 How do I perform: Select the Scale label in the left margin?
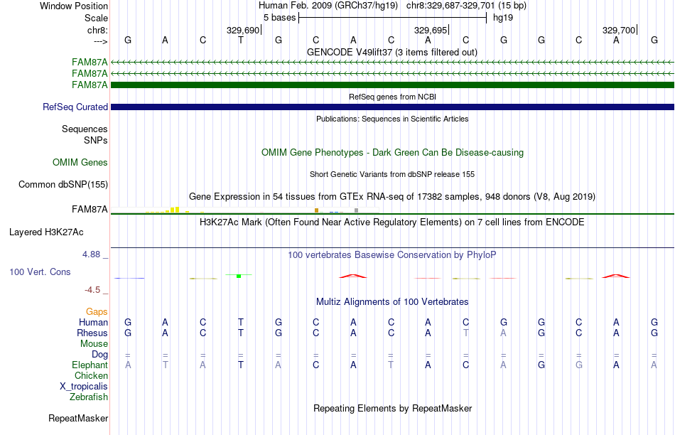tap(96, 18)
